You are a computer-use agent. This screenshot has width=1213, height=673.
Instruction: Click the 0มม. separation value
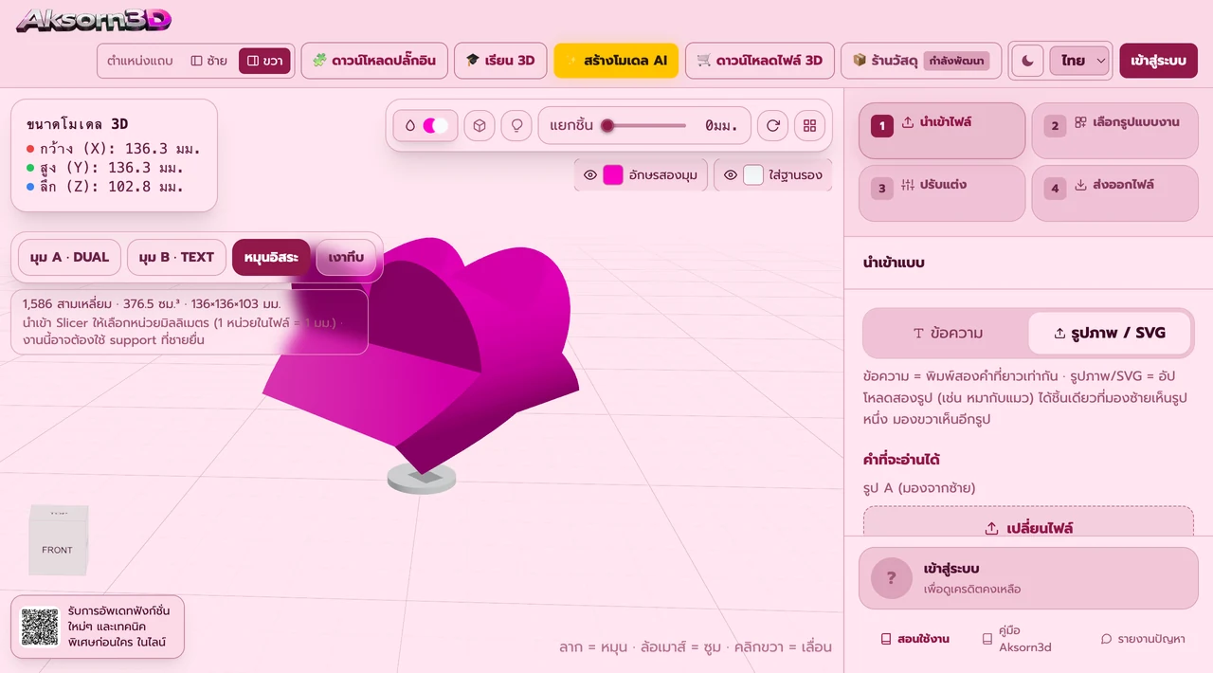(721, 125)
